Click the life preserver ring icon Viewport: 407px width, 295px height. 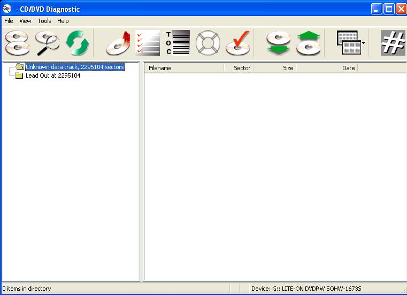click(x=208, y=43)
